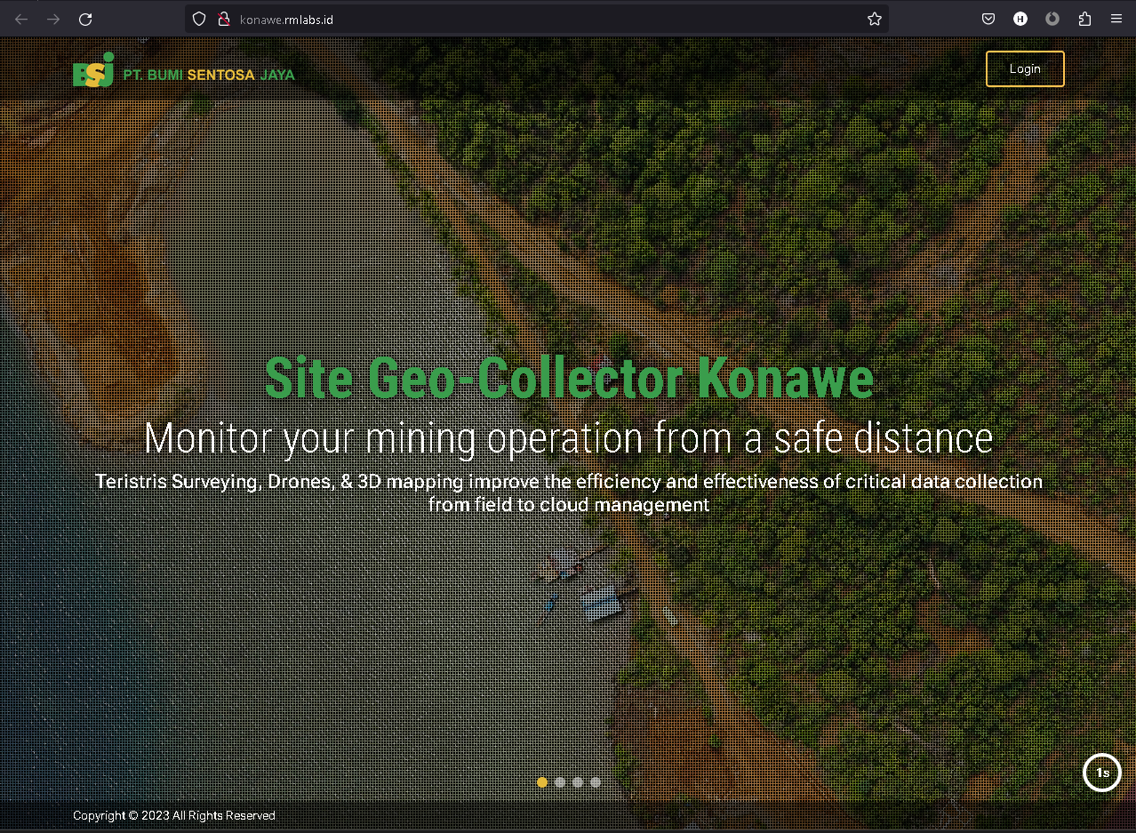Open the tracking protection shield icon
Viewport: 1136px width, 833px height.
(199, 19)
